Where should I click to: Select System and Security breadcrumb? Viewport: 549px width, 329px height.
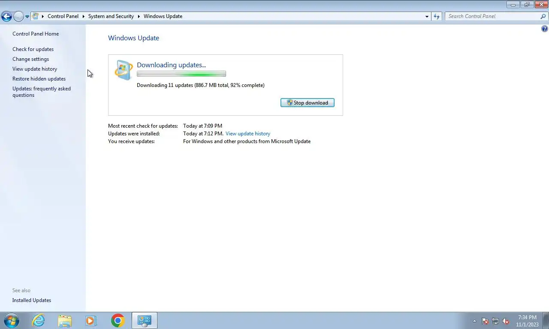click(111, 16)
